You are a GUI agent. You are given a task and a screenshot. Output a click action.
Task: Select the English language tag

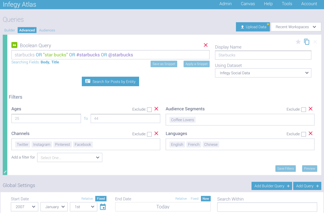click(177, 145)
